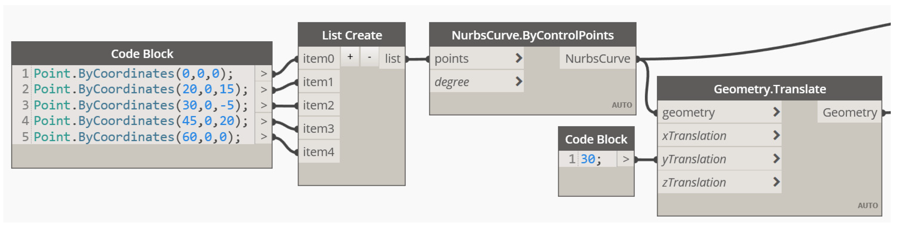Click output arrow for Point (20,0,15) line
897x228 pixels.
264,90
